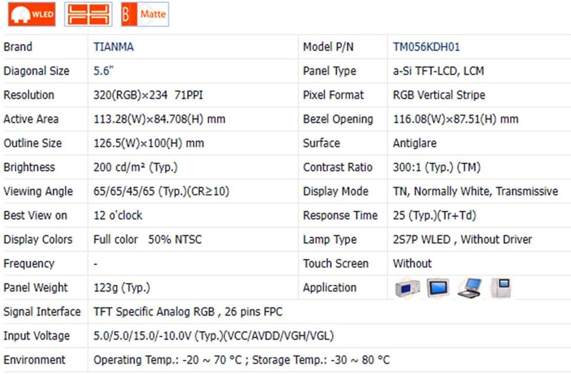Click the Contrast Ratio label

tap(338, 167)
